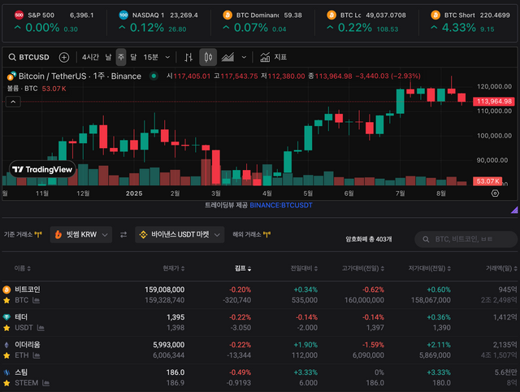520x392 pixels.
Task: Click the S&P 500 ticker icon
Action: click(19, 15)
